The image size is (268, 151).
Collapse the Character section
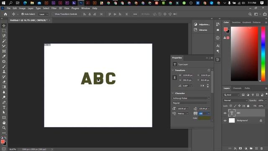tap(173, 93)
